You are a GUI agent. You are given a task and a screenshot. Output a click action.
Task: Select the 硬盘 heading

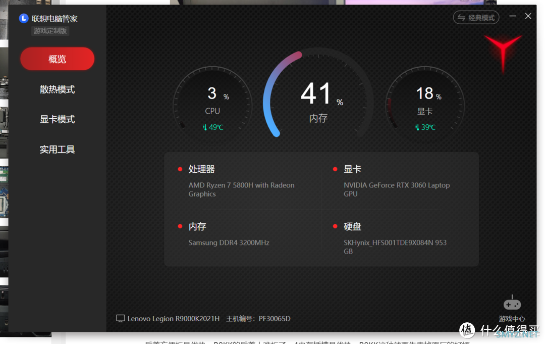pyautogui.click(x=352, y=227)
